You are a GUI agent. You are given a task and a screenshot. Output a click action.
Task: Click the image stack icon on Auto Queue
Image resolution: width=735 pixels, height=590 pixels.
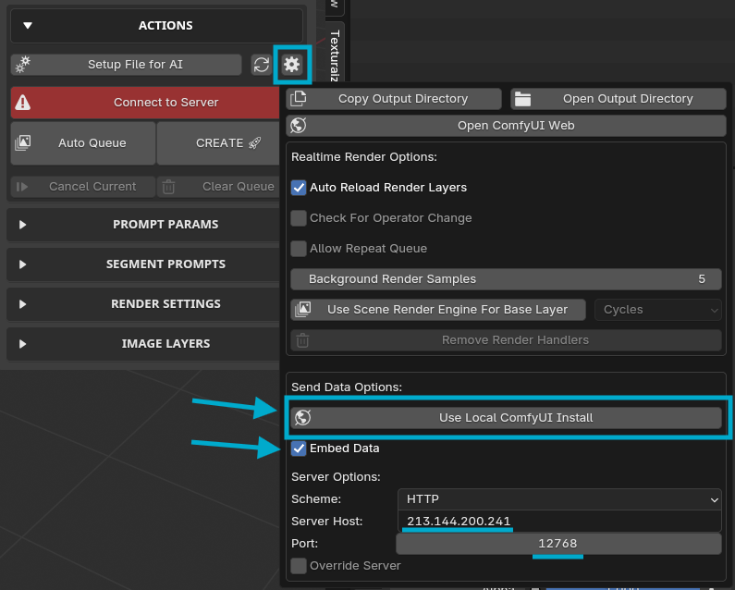coord(22,143)
